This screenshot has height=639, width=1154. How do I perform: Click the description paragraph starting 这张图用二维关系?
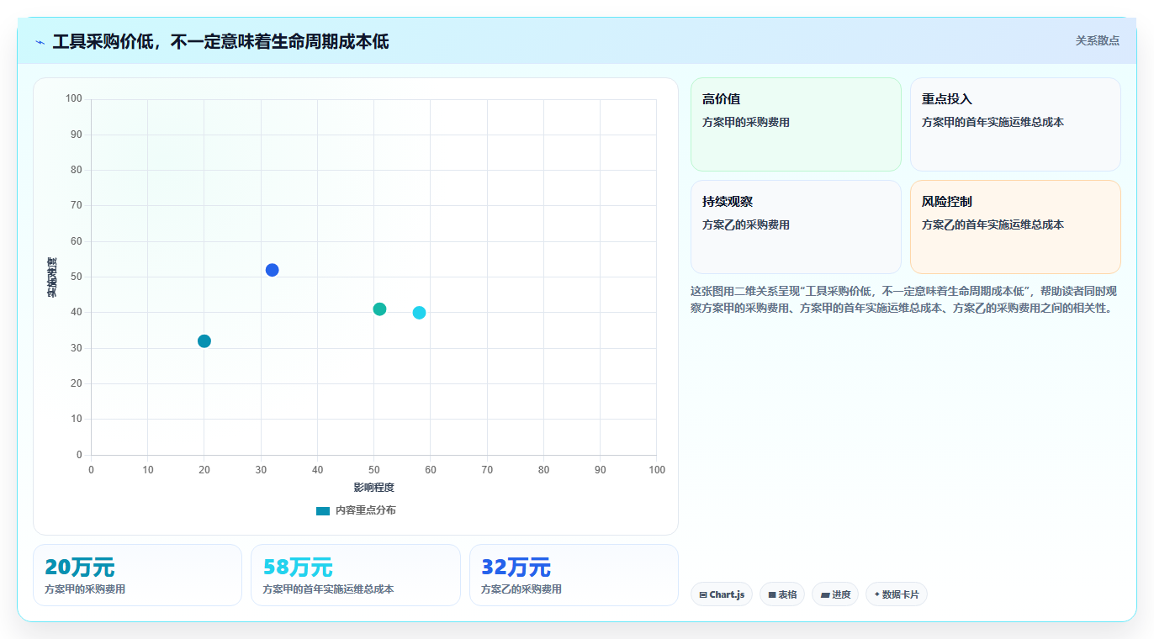coord(905,299)
